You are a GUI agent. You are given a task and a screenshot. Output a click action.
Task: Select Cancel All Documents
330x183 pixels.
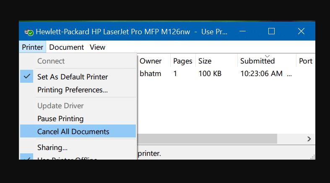click(x=78, y=132)
